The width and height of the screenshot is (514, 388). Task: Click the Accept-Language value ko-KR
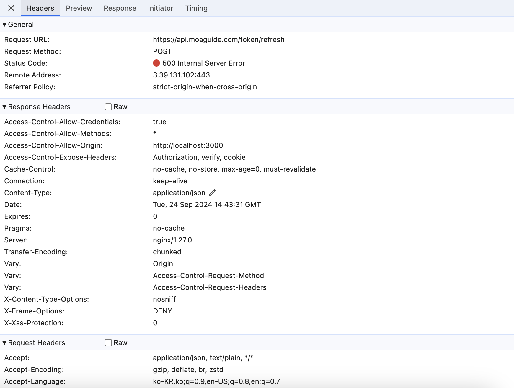[216, 381]
